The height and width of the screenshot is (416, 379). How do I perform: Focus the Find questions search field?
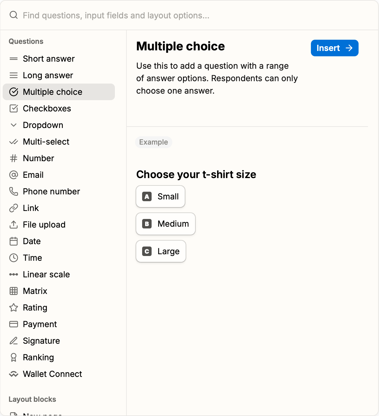(116, 15)
